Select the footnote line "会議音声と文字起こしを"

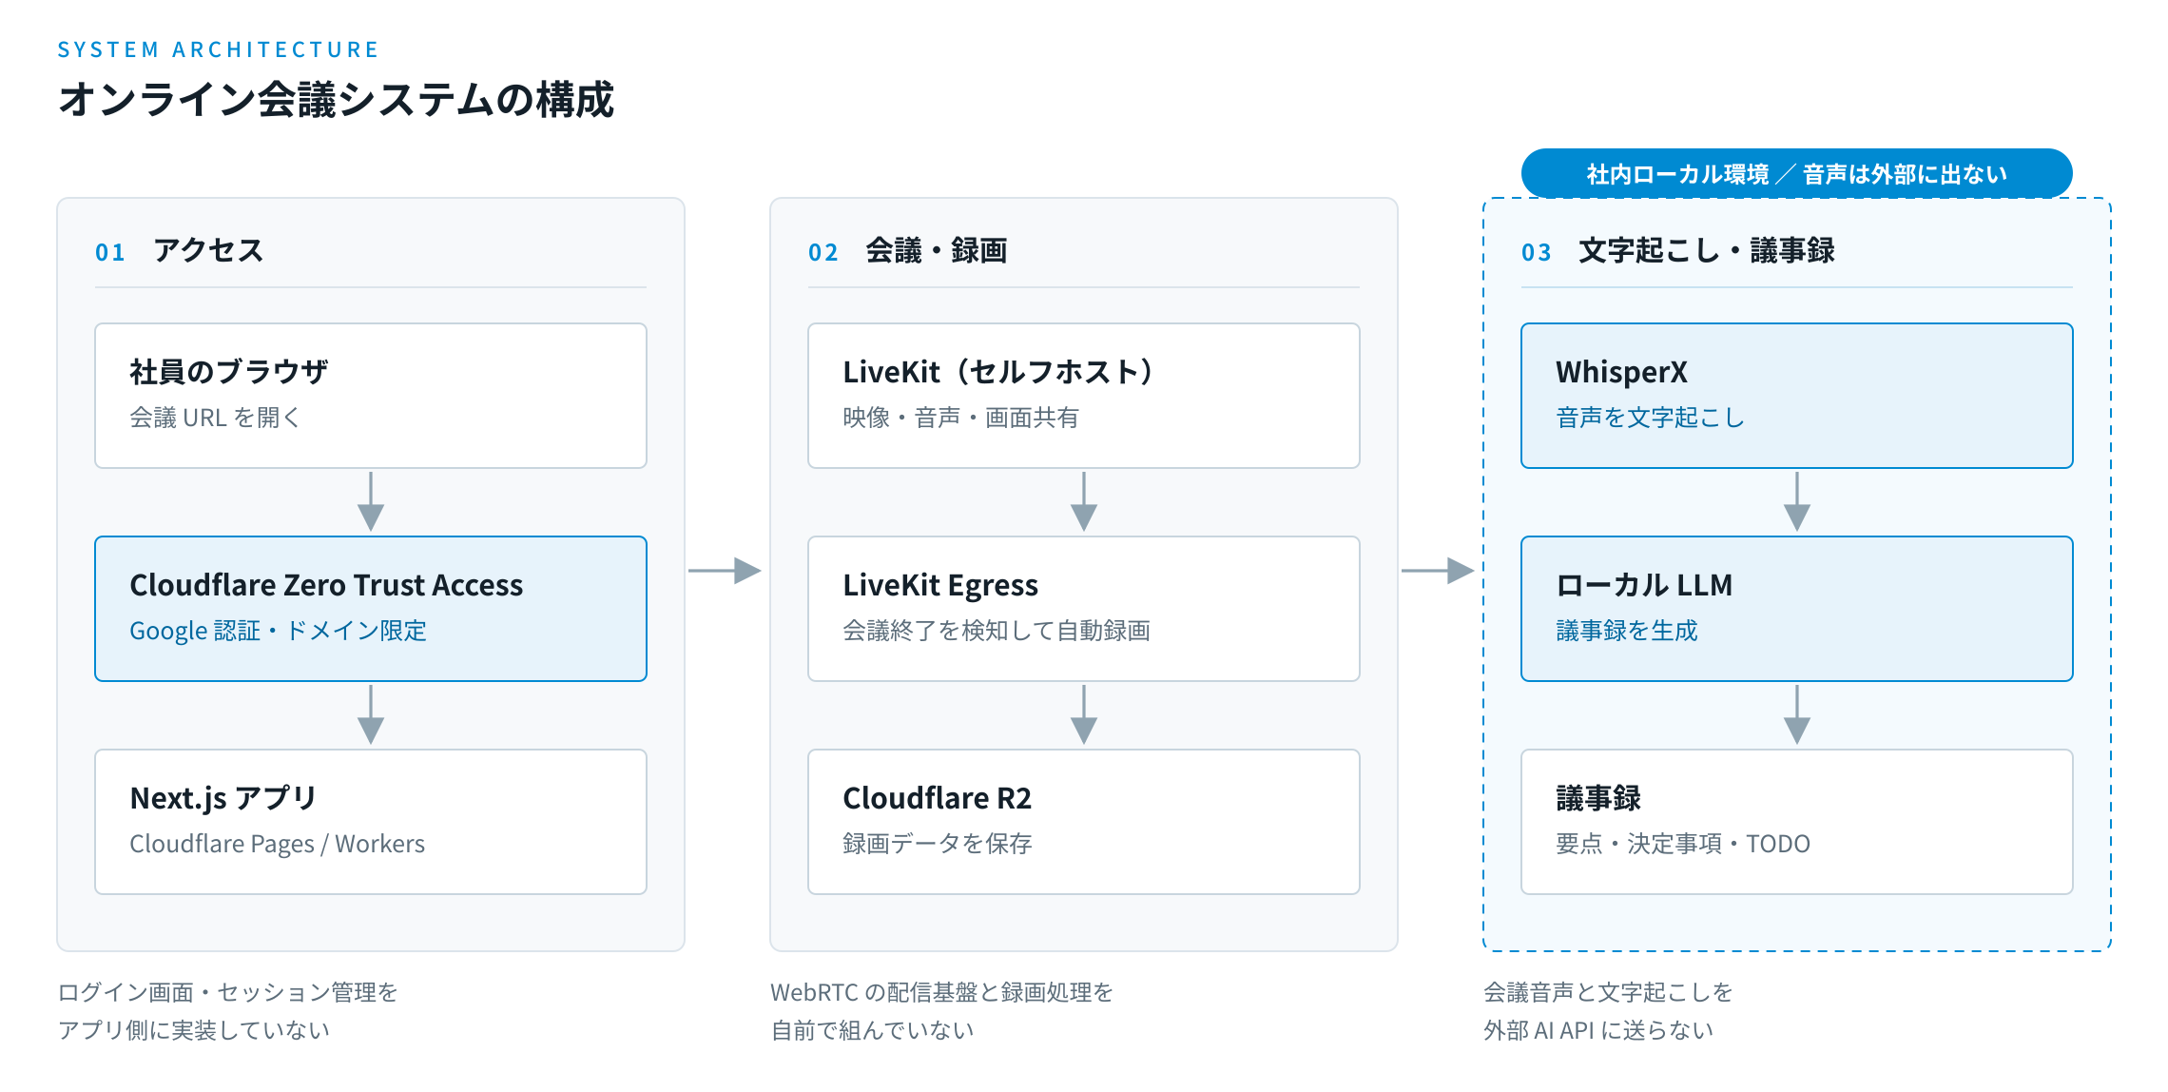1608,992
